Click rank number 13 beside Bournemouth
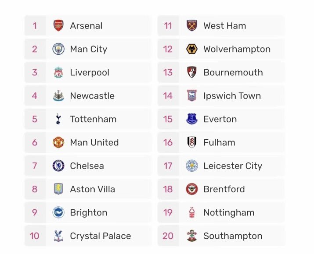This screenshot has height=254, width=314. [168, 73]
